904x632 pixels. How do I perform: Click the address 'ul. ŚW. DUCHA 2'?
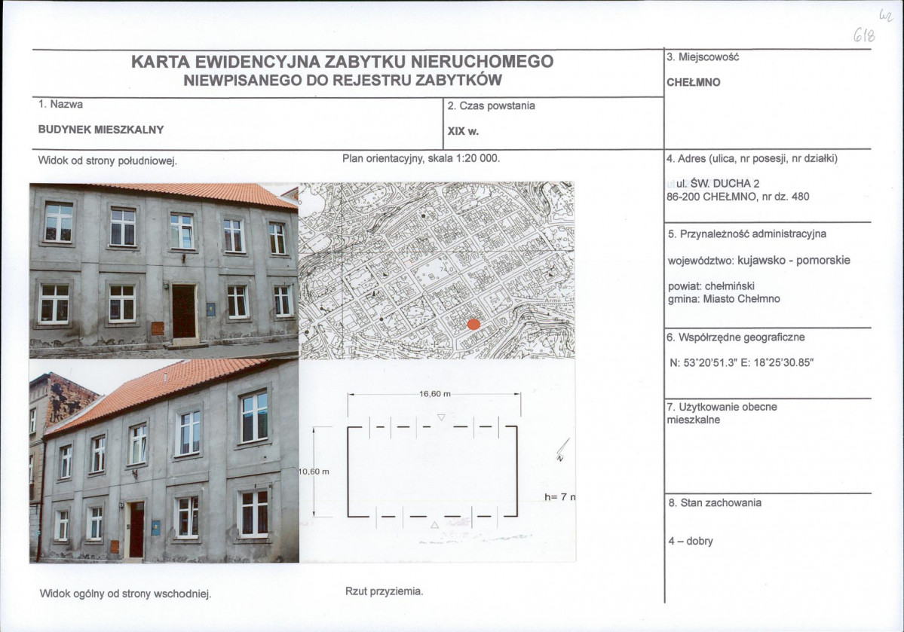click(x=718, y=184)
